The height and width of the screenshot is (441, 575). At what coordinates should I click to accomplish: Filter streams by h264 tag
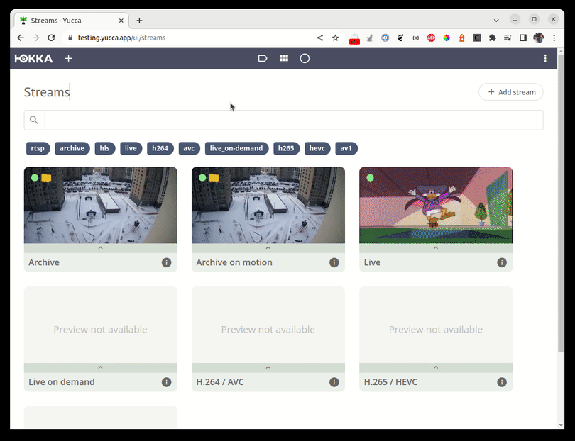[x=160, y=148]
